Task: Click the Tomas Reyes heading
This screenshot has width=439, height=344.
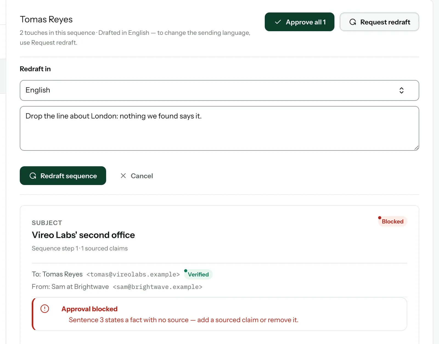Action: [46, 19]
